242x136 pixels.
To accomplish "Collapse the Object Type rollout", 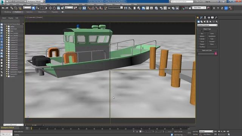I will pyautogui.click(x=207, y=29).
